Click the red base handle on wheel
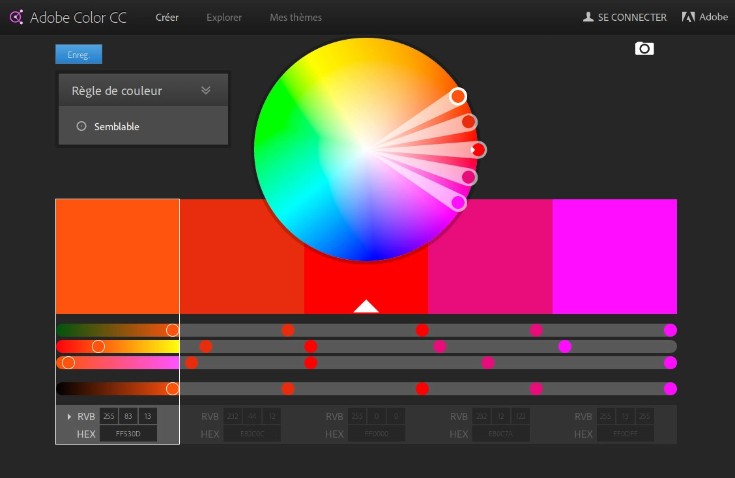 pyautogui.click(x=478, y=150)
